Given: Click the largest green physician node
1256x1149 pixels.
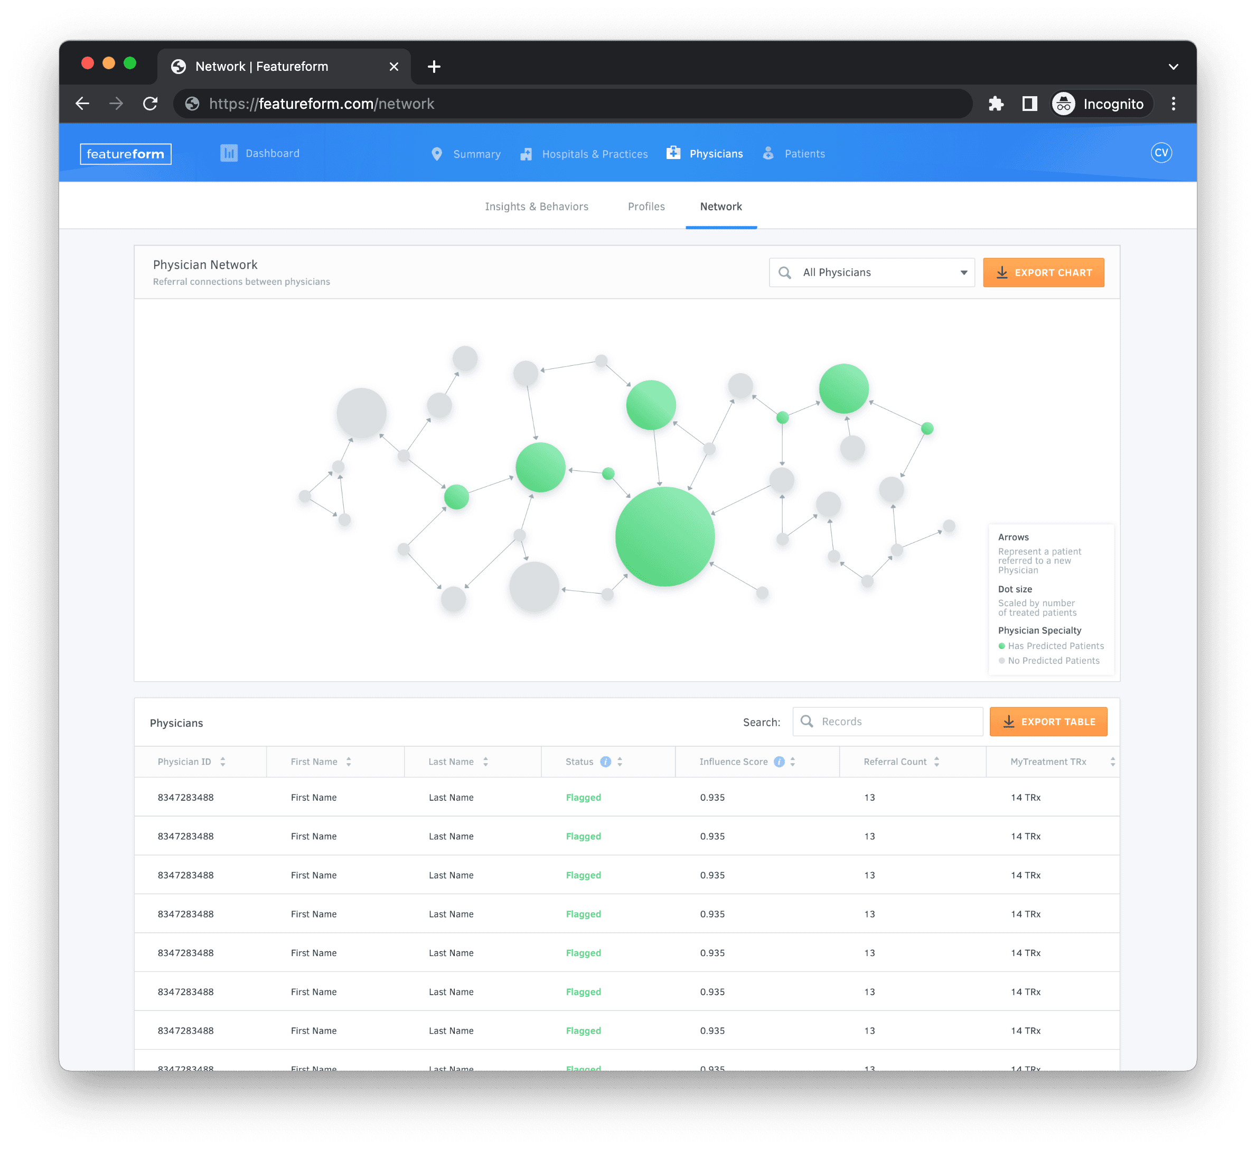Looking at the screenshot, I should 664,536.
